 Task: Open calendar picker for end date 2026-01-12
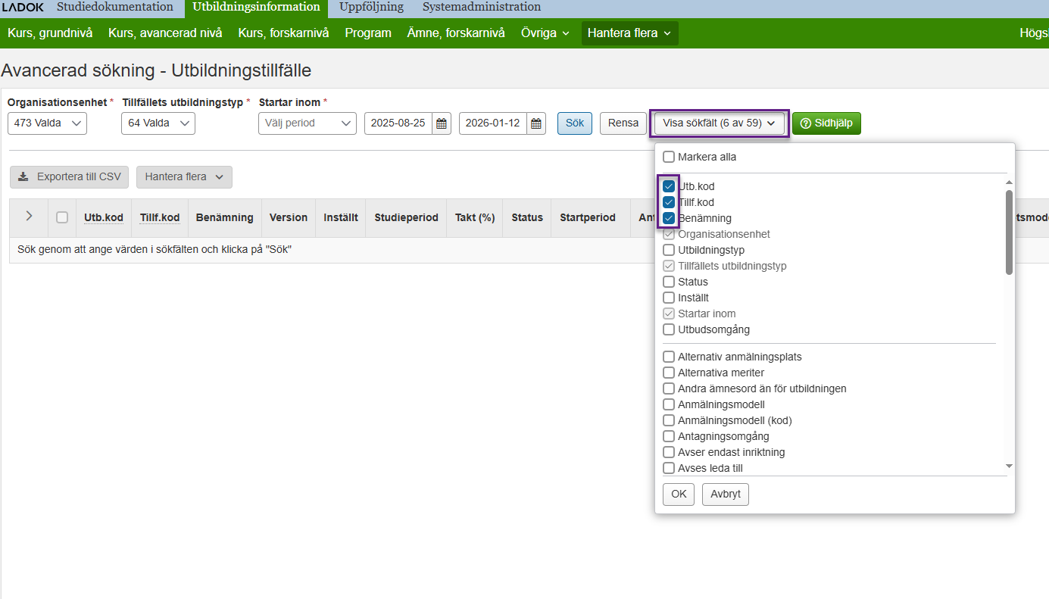(536, 123)
